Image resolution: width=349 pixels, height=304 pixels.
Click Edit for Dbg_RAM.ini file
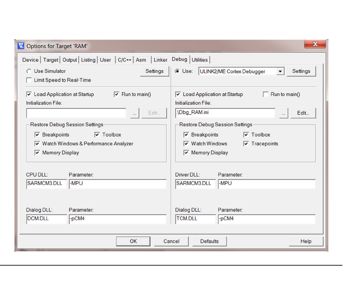pyautogui.click(x=303, y=113)
